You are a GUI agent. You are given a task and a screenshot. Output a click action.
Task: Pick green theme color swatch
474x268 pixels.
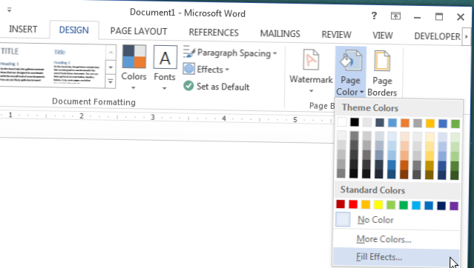point(455,124)
